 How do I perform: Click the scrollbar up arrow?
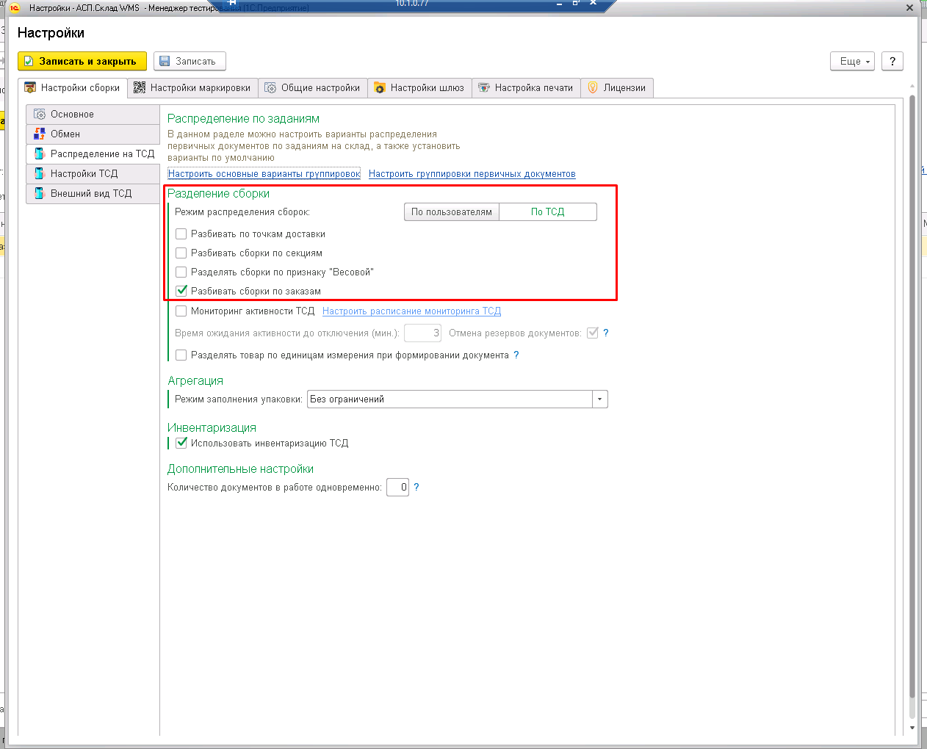coord(912,87)
